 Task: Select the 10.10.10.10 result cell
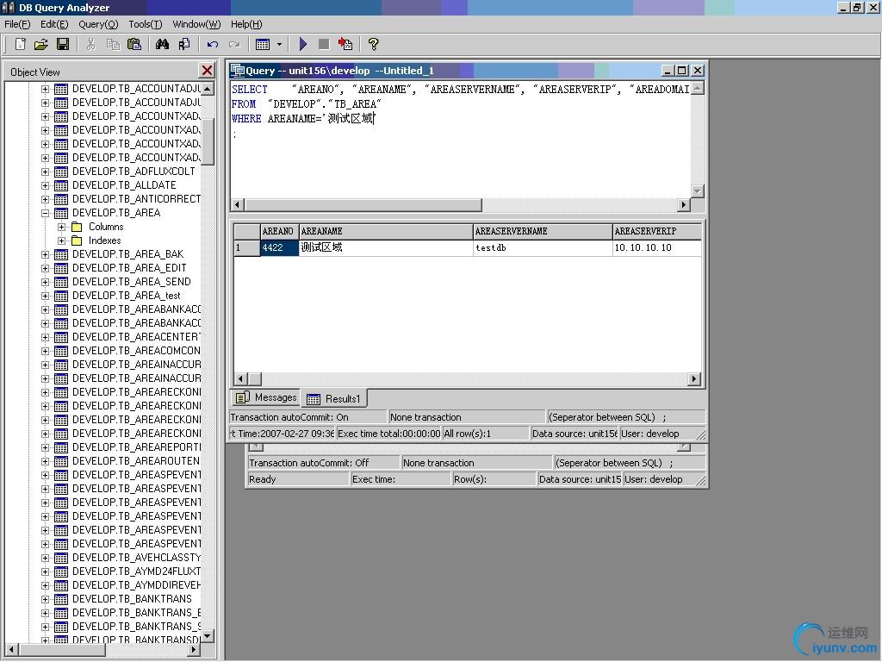657,247
